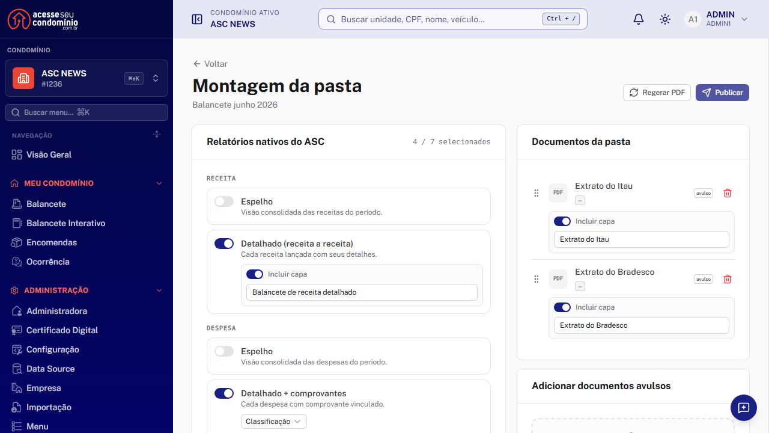Open the Certificado Digital menu item

[x=87, y=330]
